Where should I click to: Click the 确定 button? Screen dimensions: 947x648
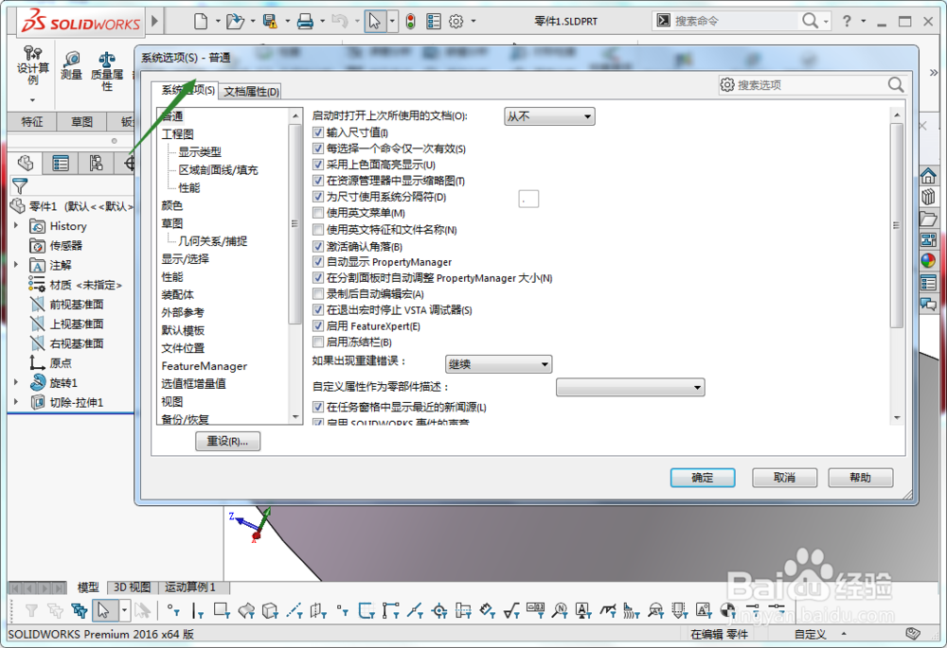coord(702,478)
